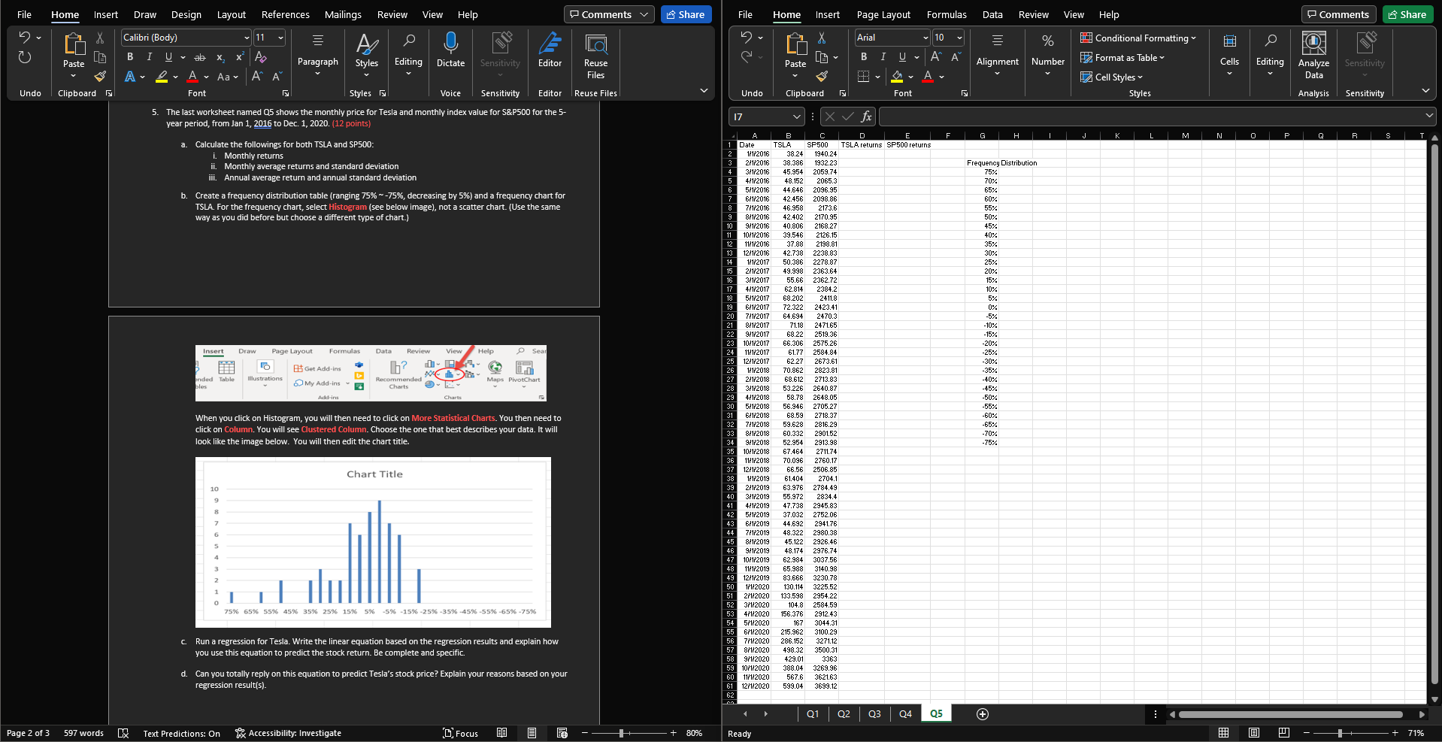Click the Word zoom slider handle
This screenshot has width=1442, height=742.
pyautogui.click(x=621, y=733)
